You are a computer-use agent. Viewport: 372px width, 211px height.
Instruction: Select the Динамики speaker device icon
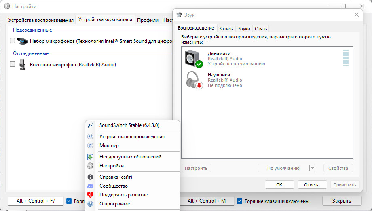coord(194,59)
